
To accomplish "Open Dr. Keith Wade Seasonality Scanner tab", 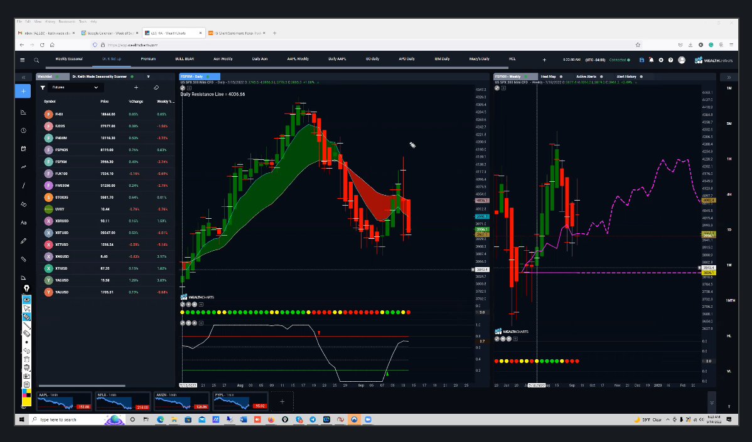I will point(100,76).
